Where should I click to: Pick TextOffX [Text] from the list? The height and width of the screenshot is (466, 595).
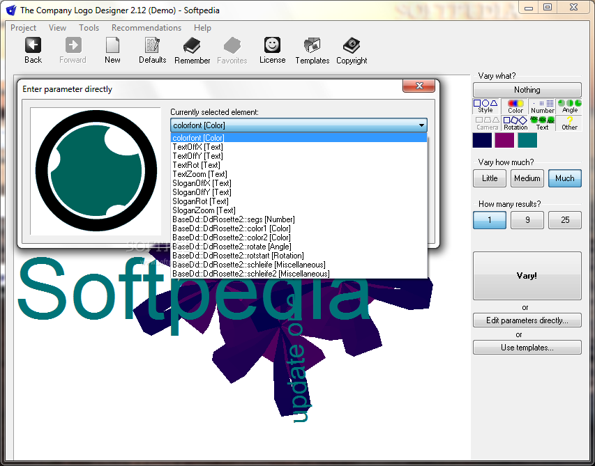(299, 146)
